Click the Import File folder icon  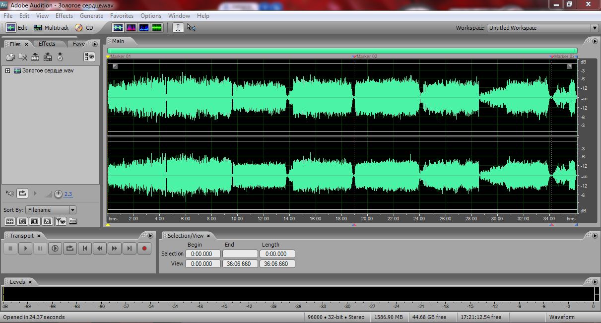point(10,57)
